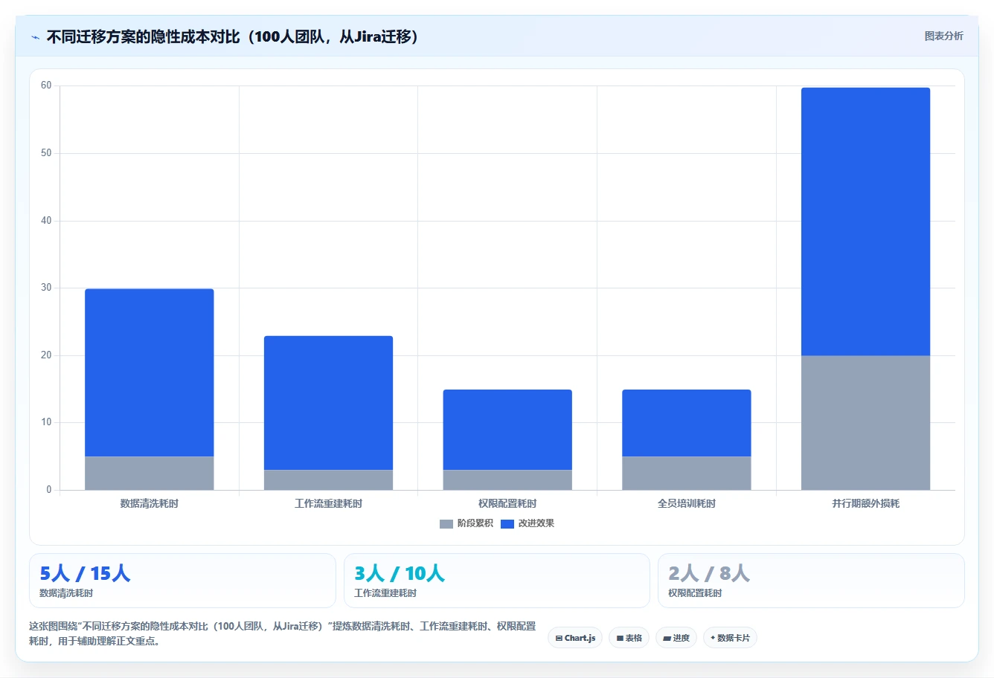Viewport: 994px width, 678px height.
Task: Click the x-axis label 工作流重建耗时
Action: 328,504
